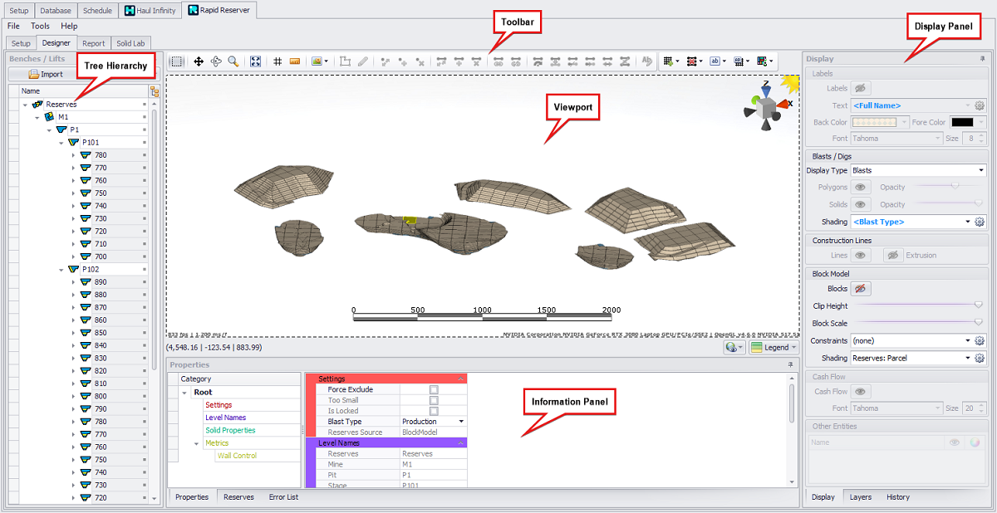Enable the Force Exclude checkbox

[x=433, y=389]
